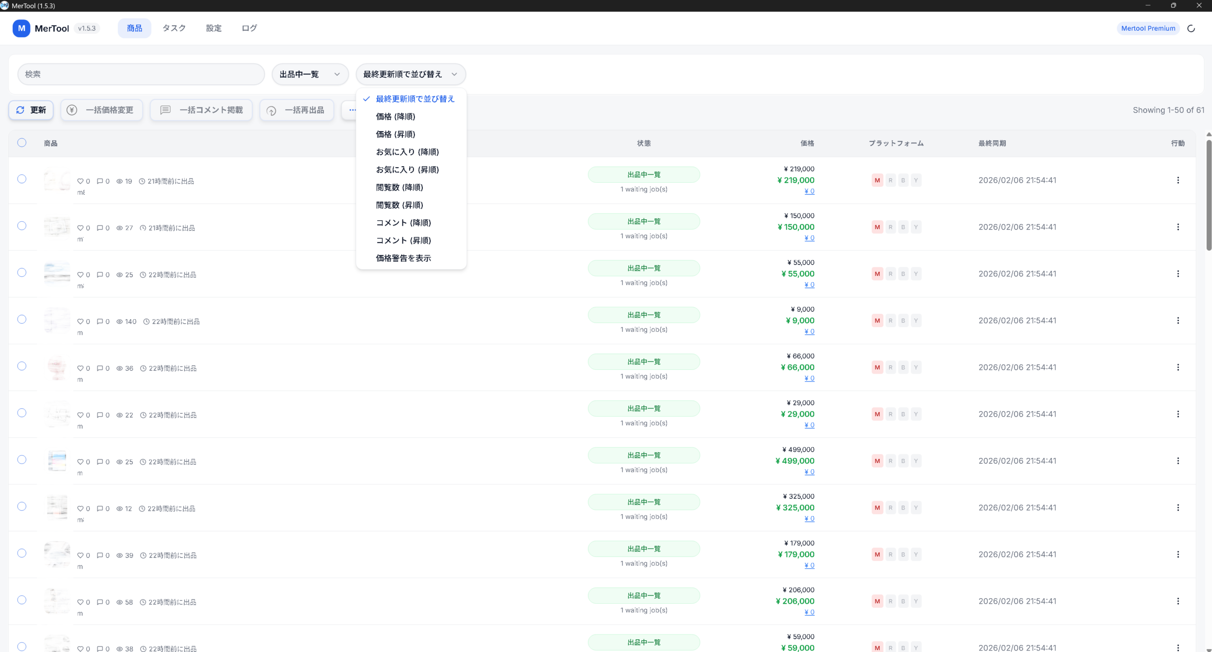Switch to the タスク tab
This screenshot has width=1212, height=652.
point(174,28)
